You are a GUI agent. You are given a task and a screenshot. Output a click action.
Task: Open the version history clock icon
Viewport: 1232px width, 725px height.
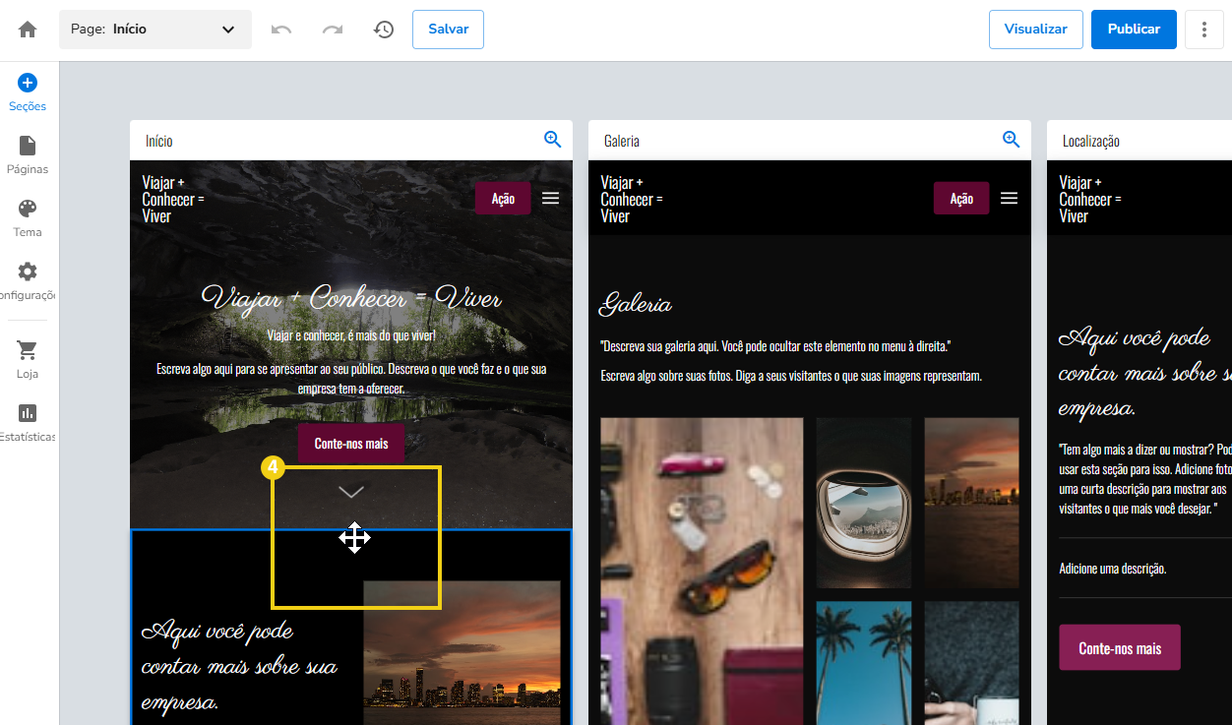[x=384, y=30]
